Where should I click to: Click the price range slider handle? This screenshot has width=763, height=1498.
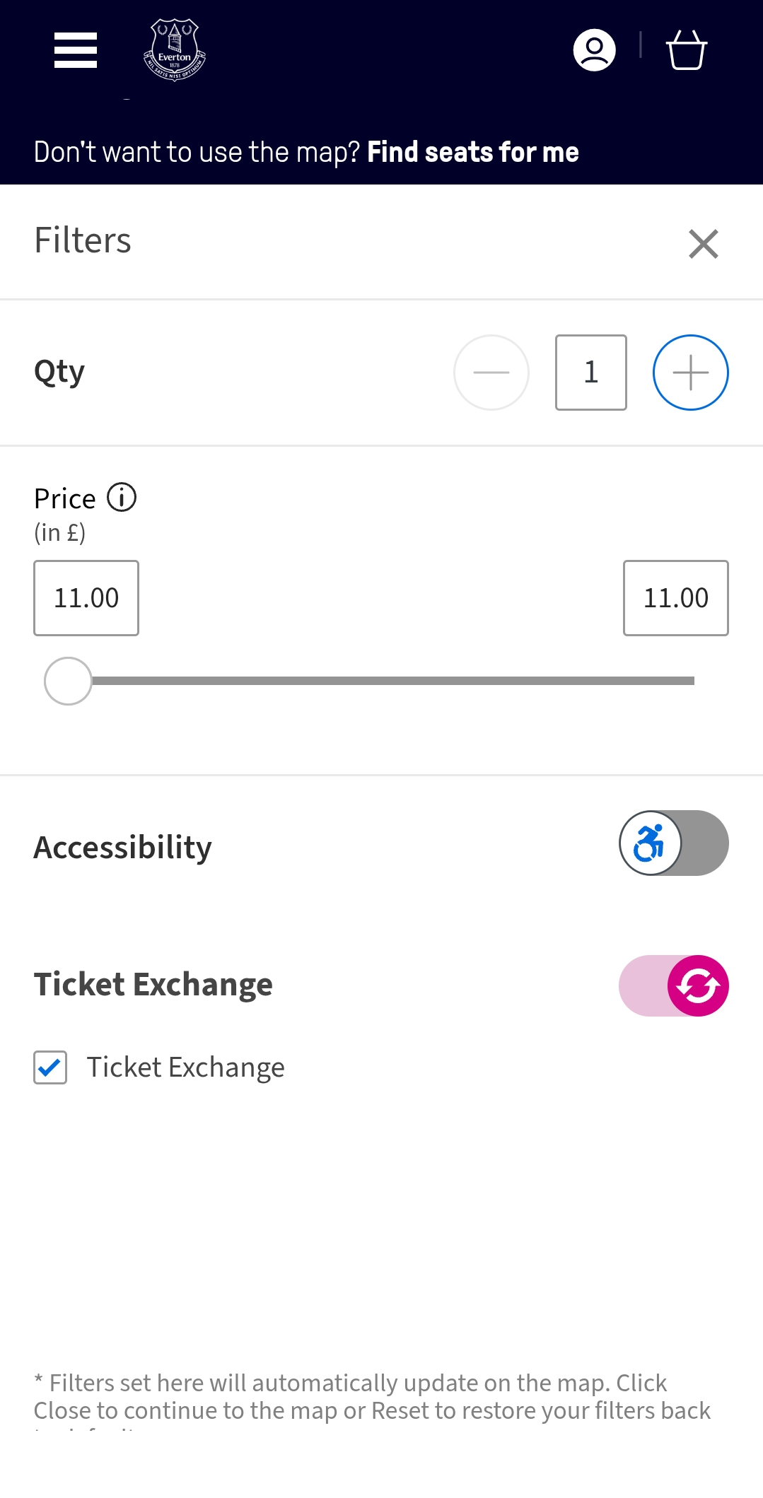tap(68, 681)
